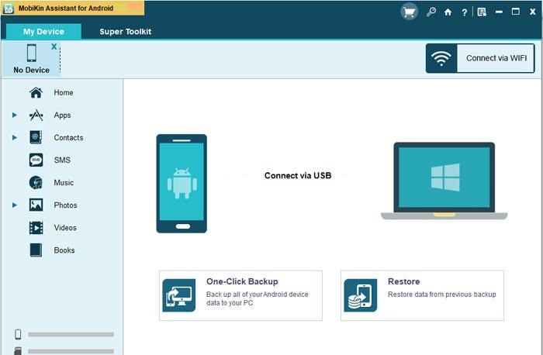
Task: Open the shopping cart purchase icon
Action: point(410,12)
